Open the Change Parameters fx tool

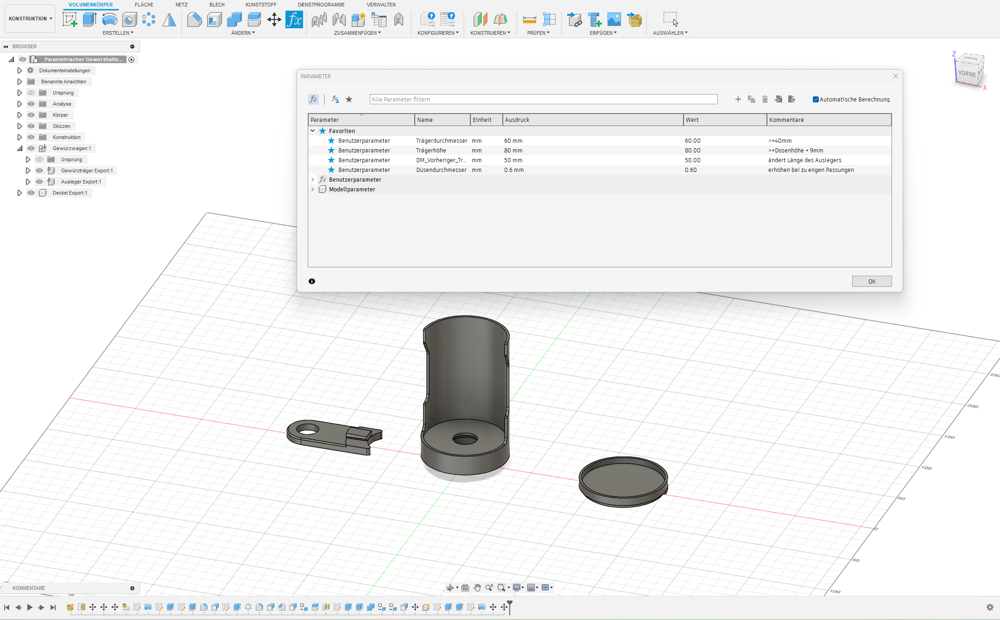(294, 19)
